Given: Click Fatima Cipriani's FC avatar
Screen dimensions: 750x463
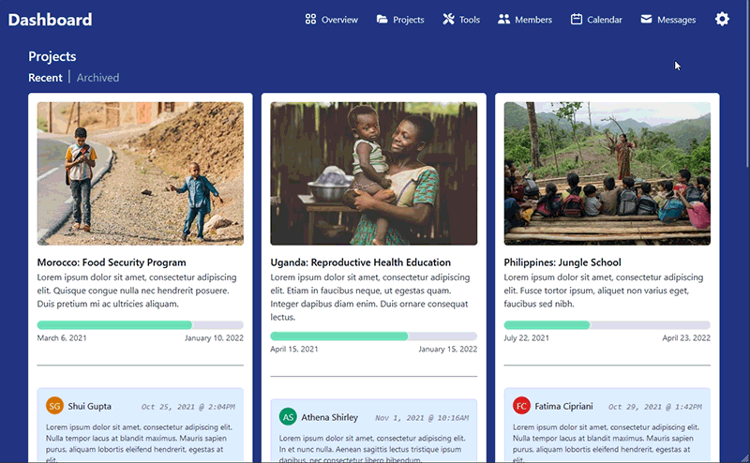Looking at the screenshot, I should (x=521, y=406).
